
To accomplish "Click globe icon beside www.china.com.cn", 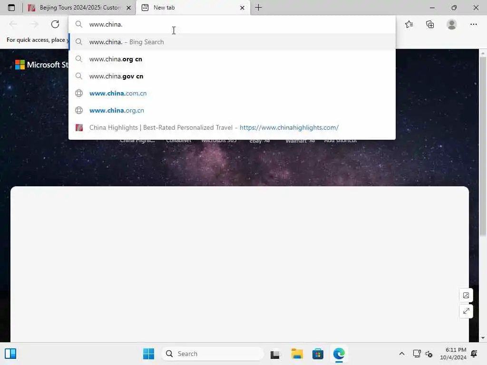I will pyautogui.click(x=79, y=93).
